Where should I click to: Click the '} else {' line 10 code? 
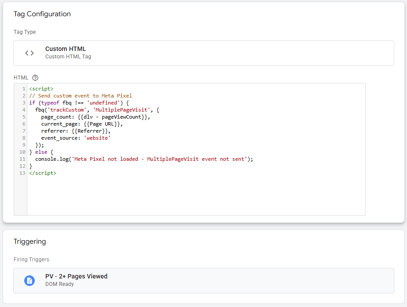coord(41,152)
